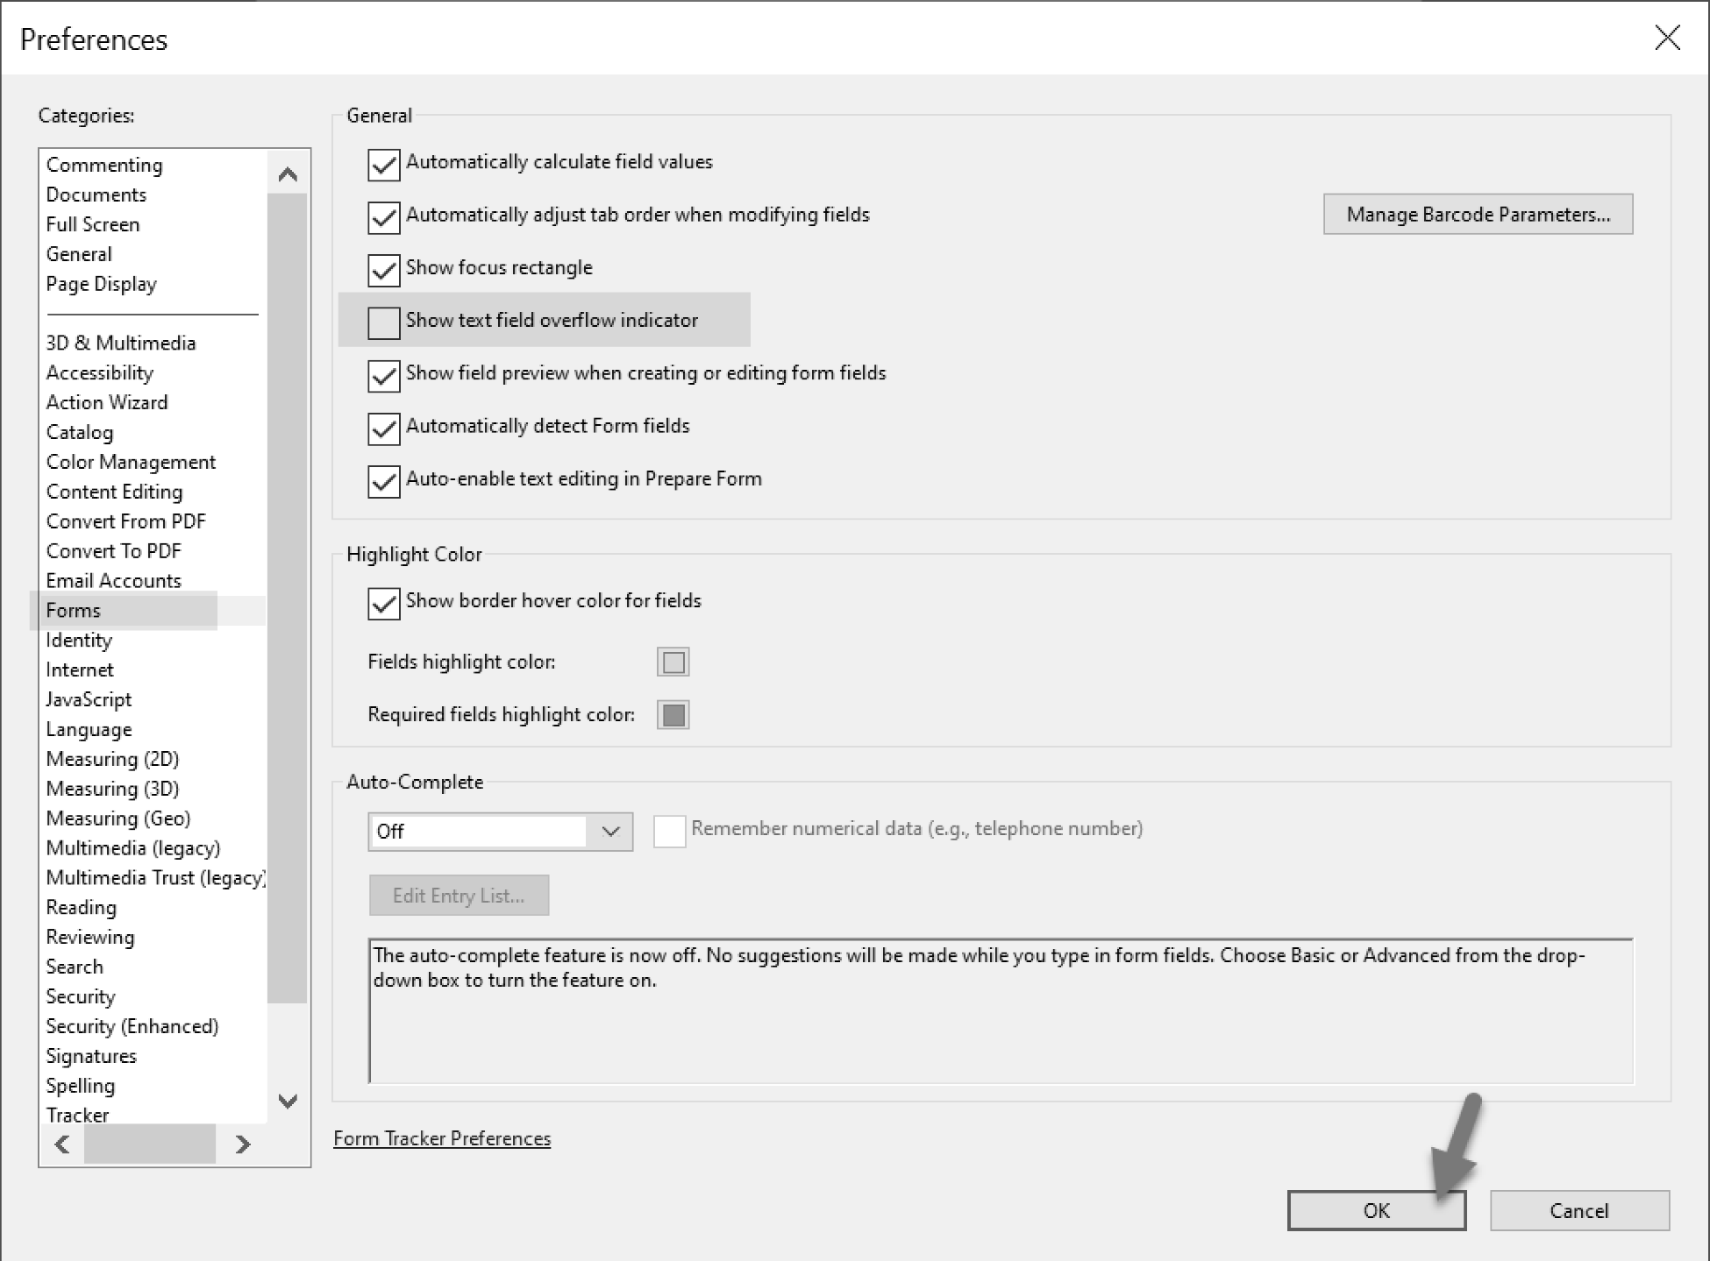Choose the Page Display category
The height and width of the screenshot is (1261, 1710).
point(101,284)
